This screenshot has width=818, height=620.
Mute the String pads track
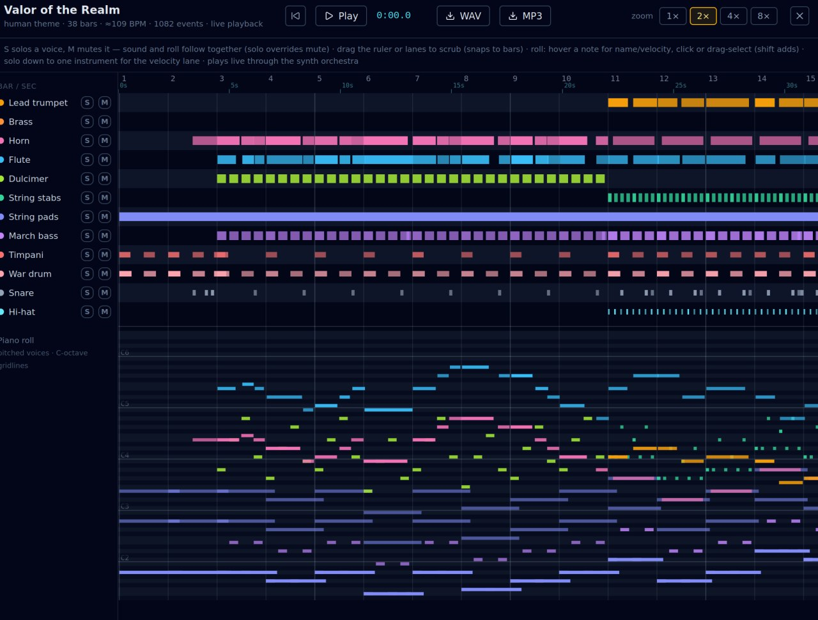pos(105,217)
